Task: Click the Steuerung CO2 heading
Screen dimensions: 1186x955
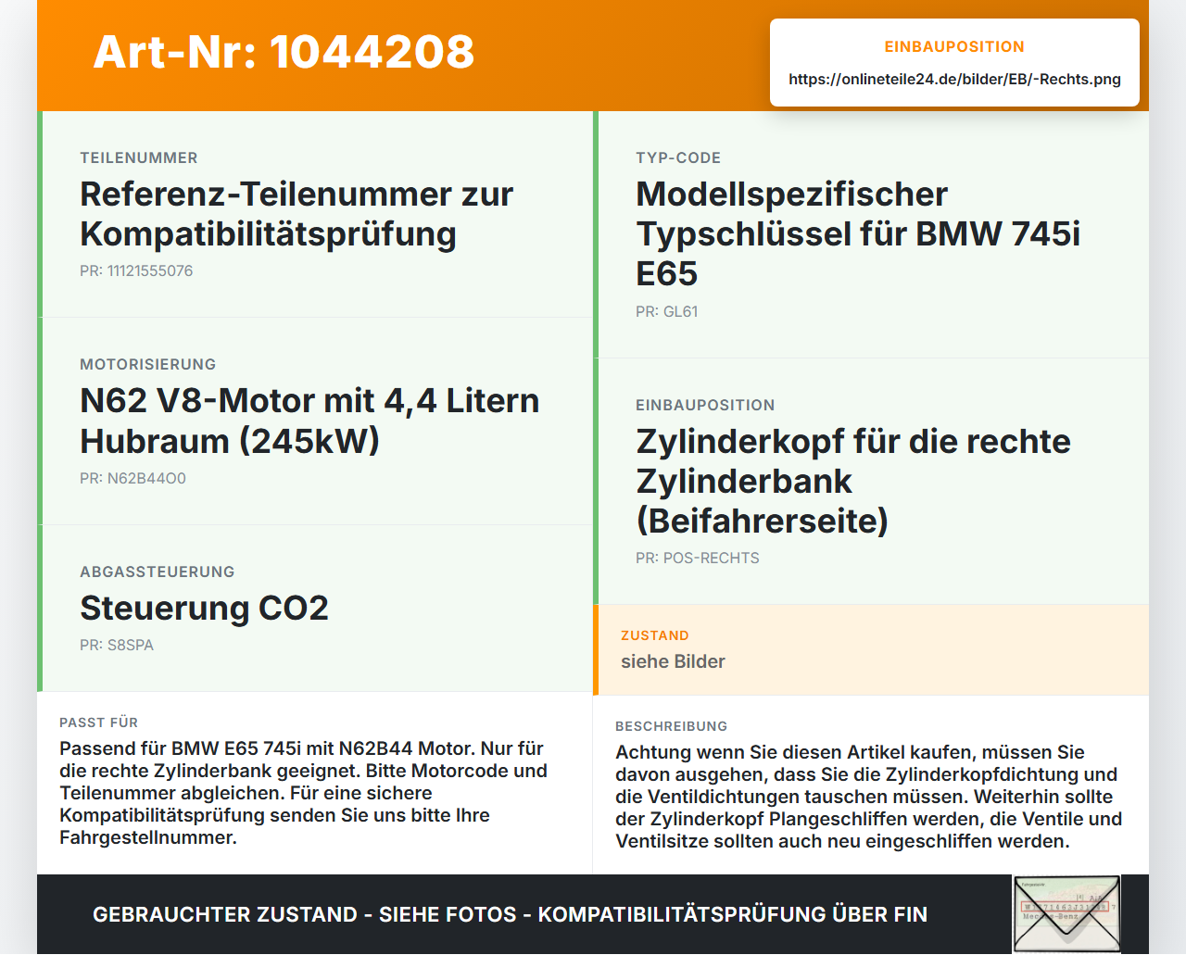Action: coord(204,609)
